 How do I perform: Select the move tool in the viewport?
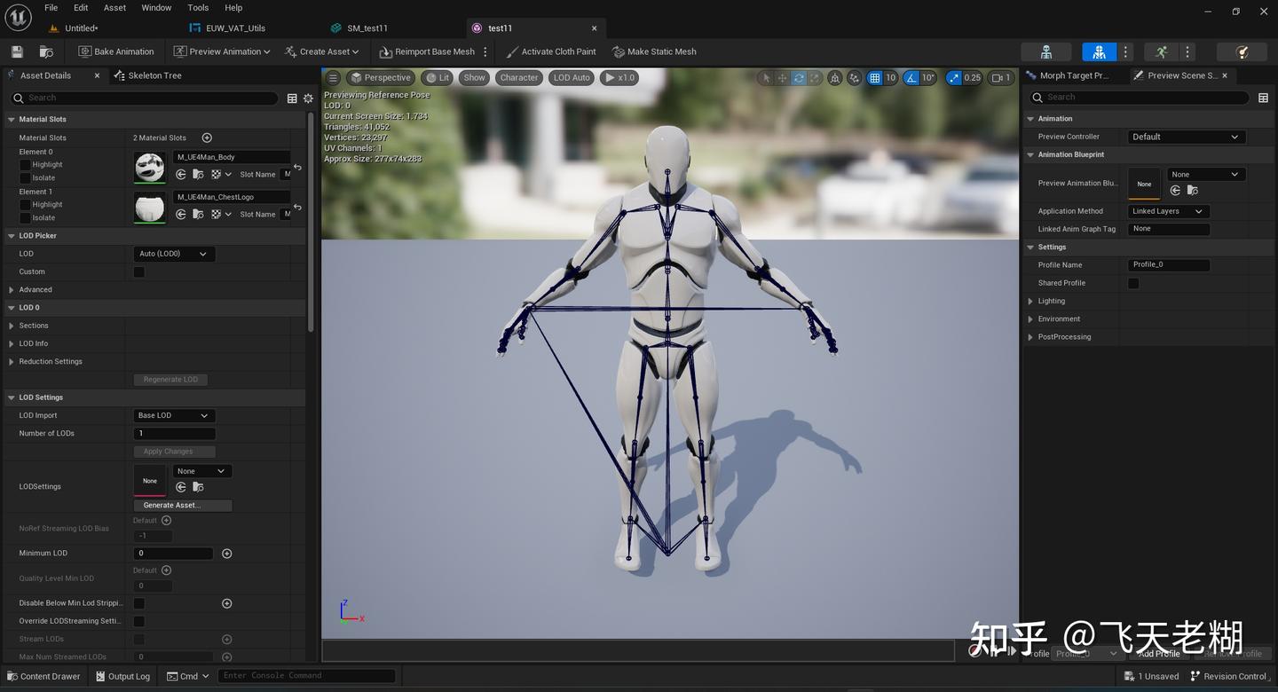point(782,77)
